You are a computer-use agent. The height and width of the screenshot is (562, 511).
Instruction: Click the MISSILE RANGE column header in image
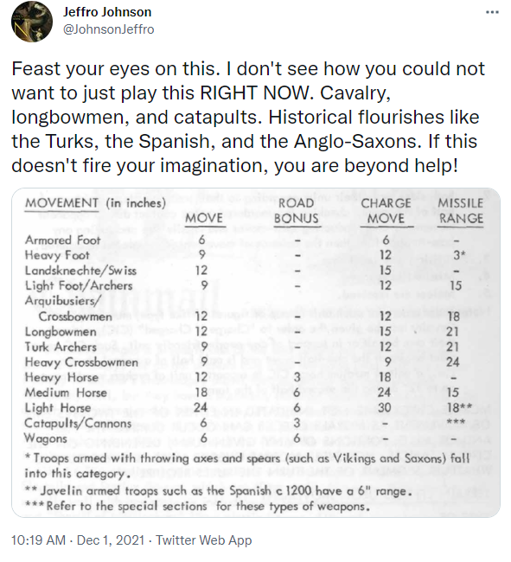[x=461, y=211]
